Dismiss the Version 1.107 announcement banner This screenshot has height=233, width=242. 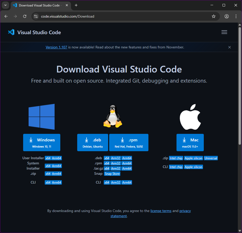click(230, 47)
